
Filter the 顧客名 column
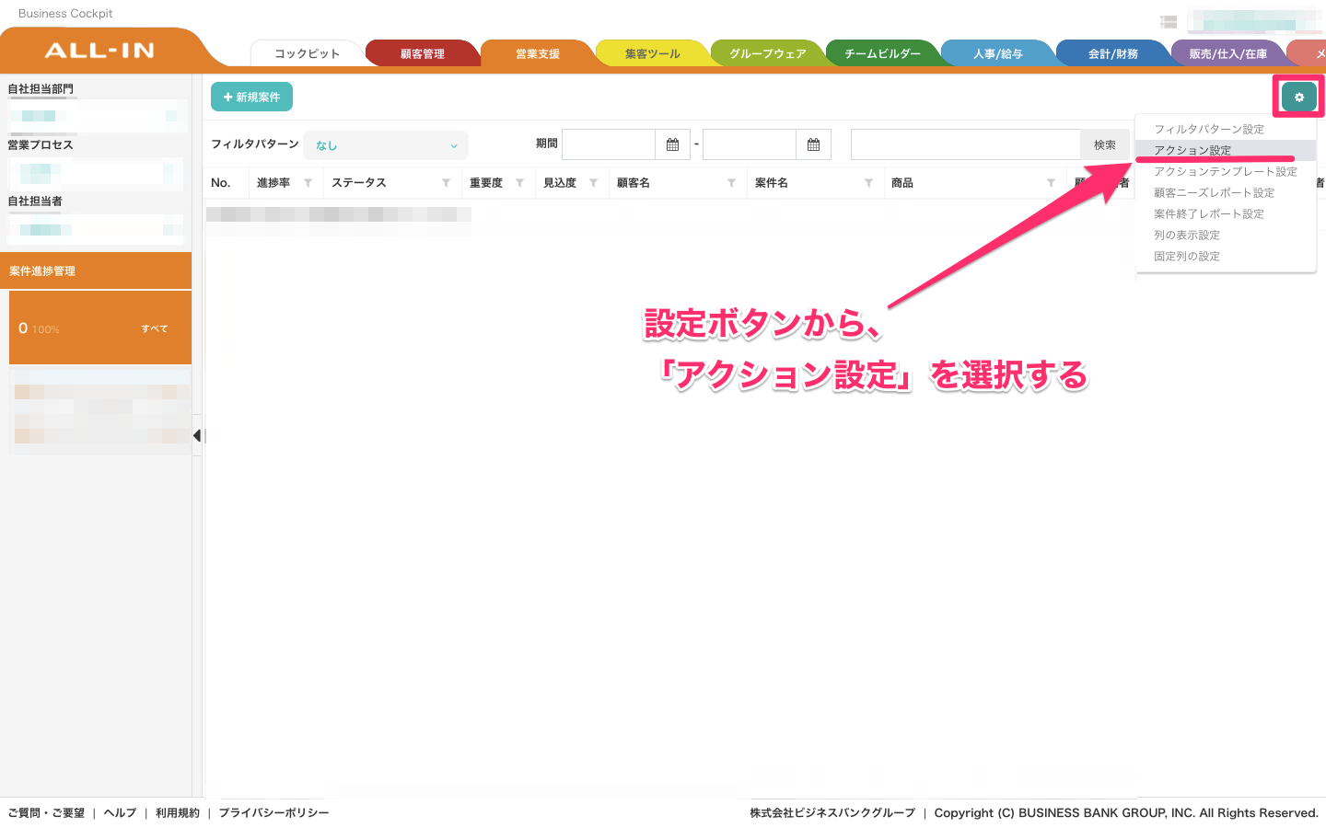coord(731,183)
